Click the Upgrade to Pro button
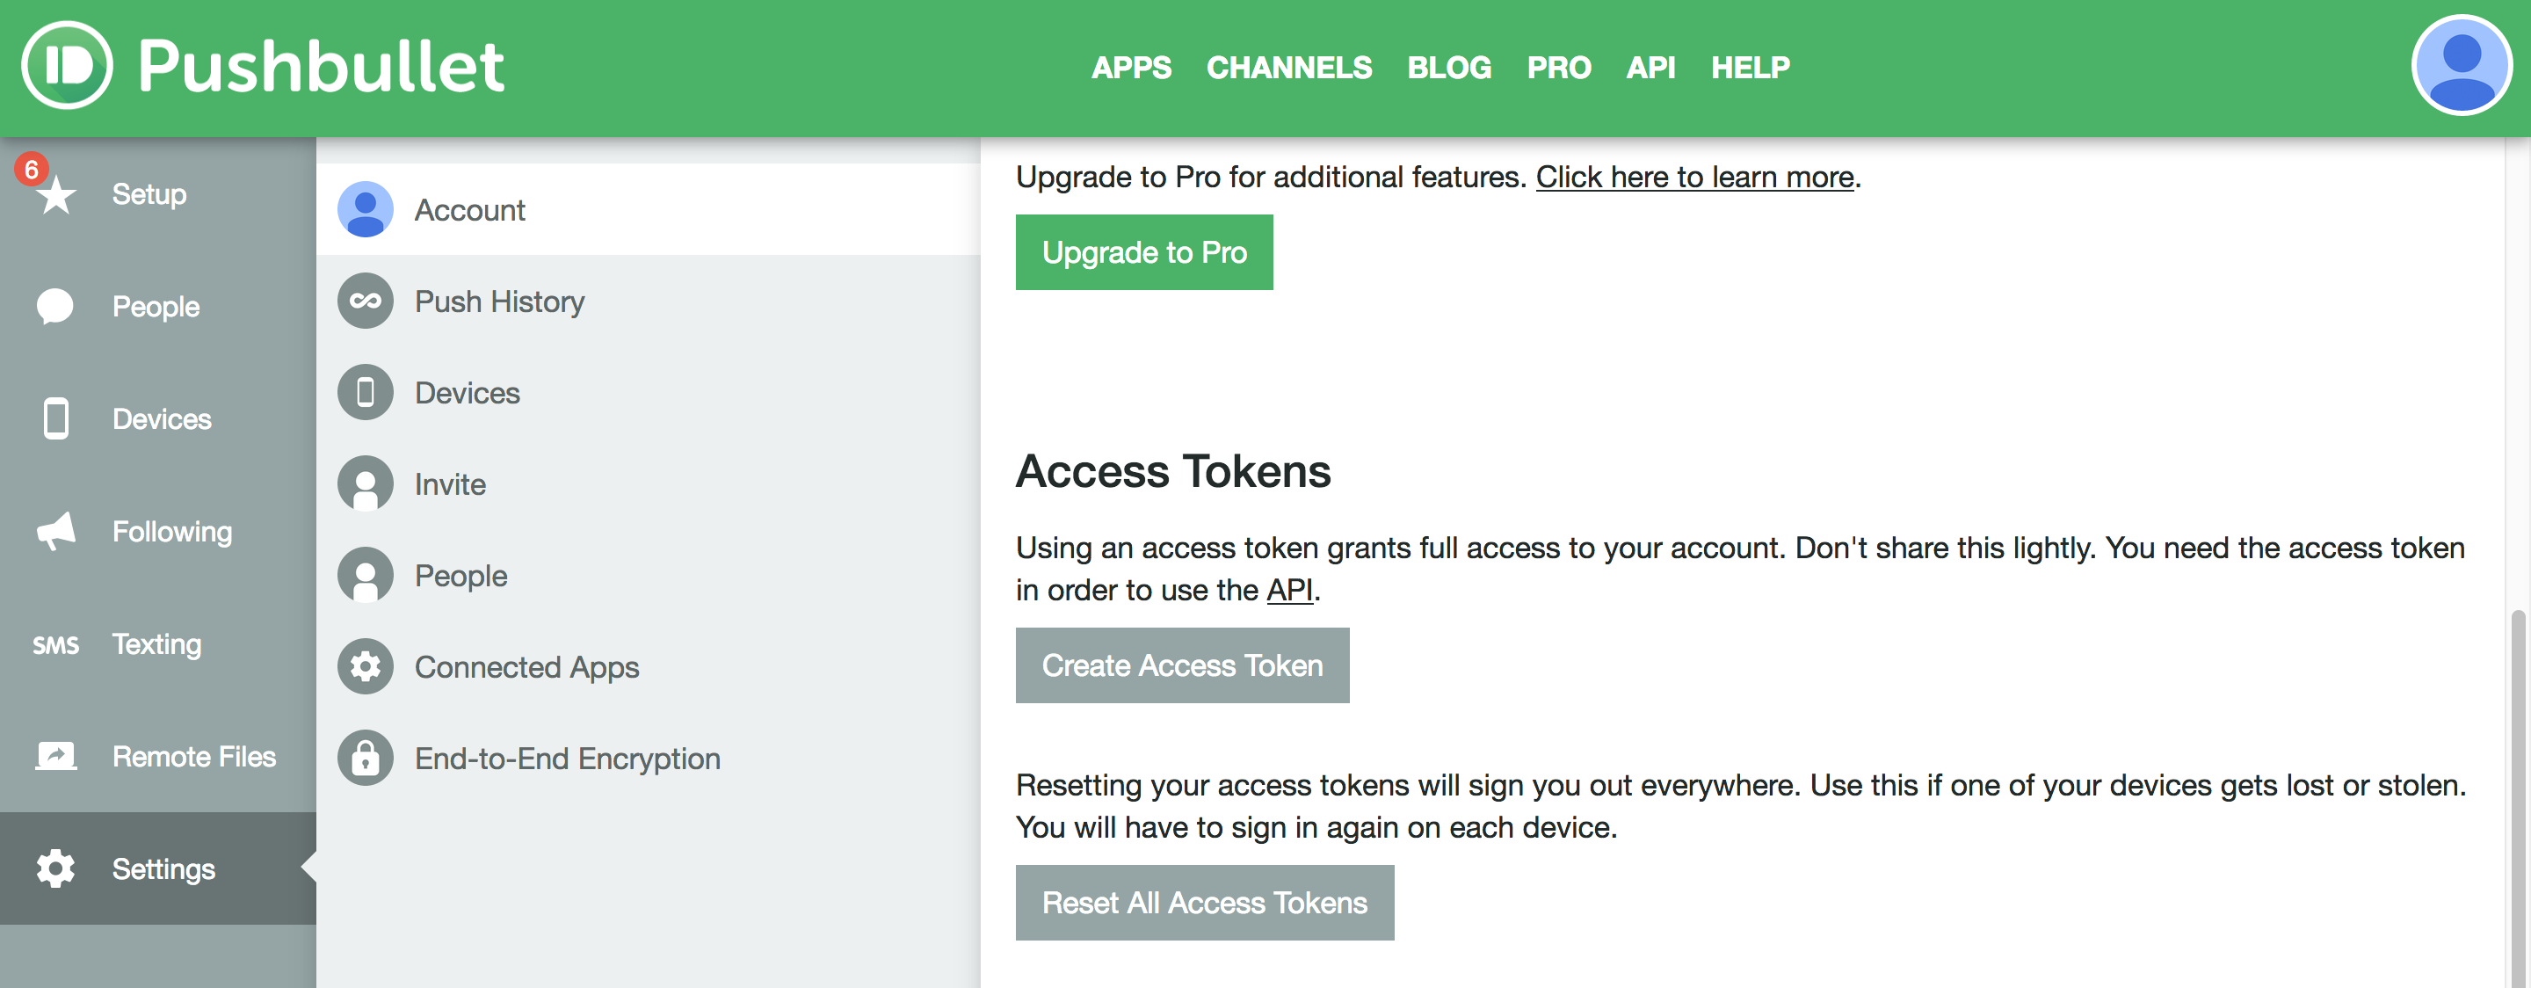Screen dimensions: 2531x988 (x=1144, y=251)
